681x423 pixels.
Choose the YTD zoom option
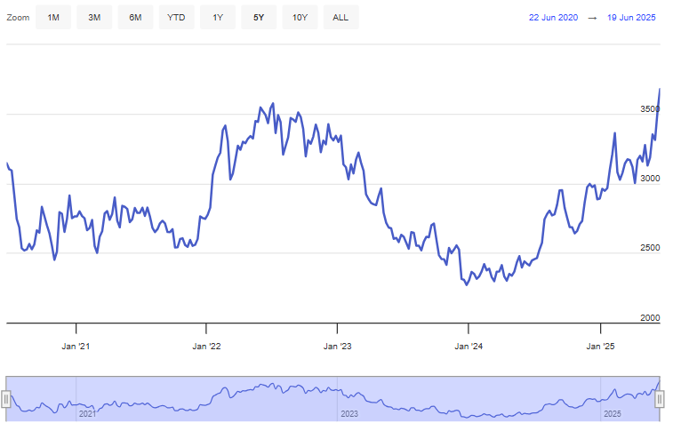[x=176, y=18]
